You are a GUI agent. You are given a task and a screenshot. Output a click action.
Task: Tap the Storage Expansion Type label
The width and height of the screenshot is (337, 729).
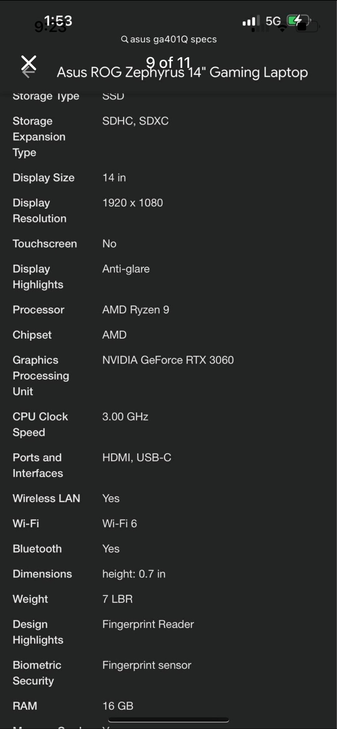[39, 137]
